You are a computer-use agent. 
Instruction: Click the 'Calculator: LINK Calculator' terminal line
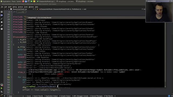pyautogui.click(x=39, y=45)
